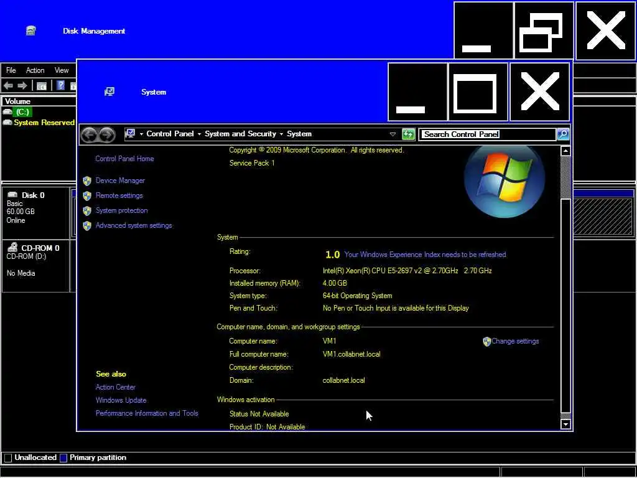Click the Disk Management title bar icon
Screen dimensions: 637x478
31,30
